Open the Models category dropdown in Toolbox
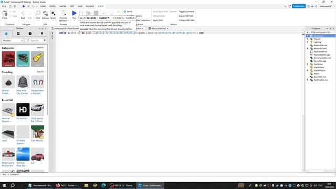336x189 pixels. tap(13, 40)
